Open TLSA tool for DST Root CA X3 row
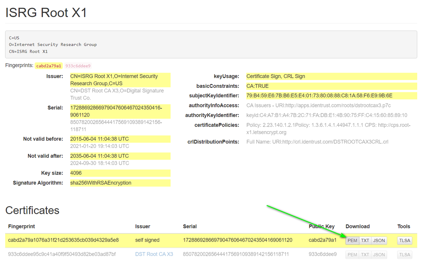 coord(405,254)
